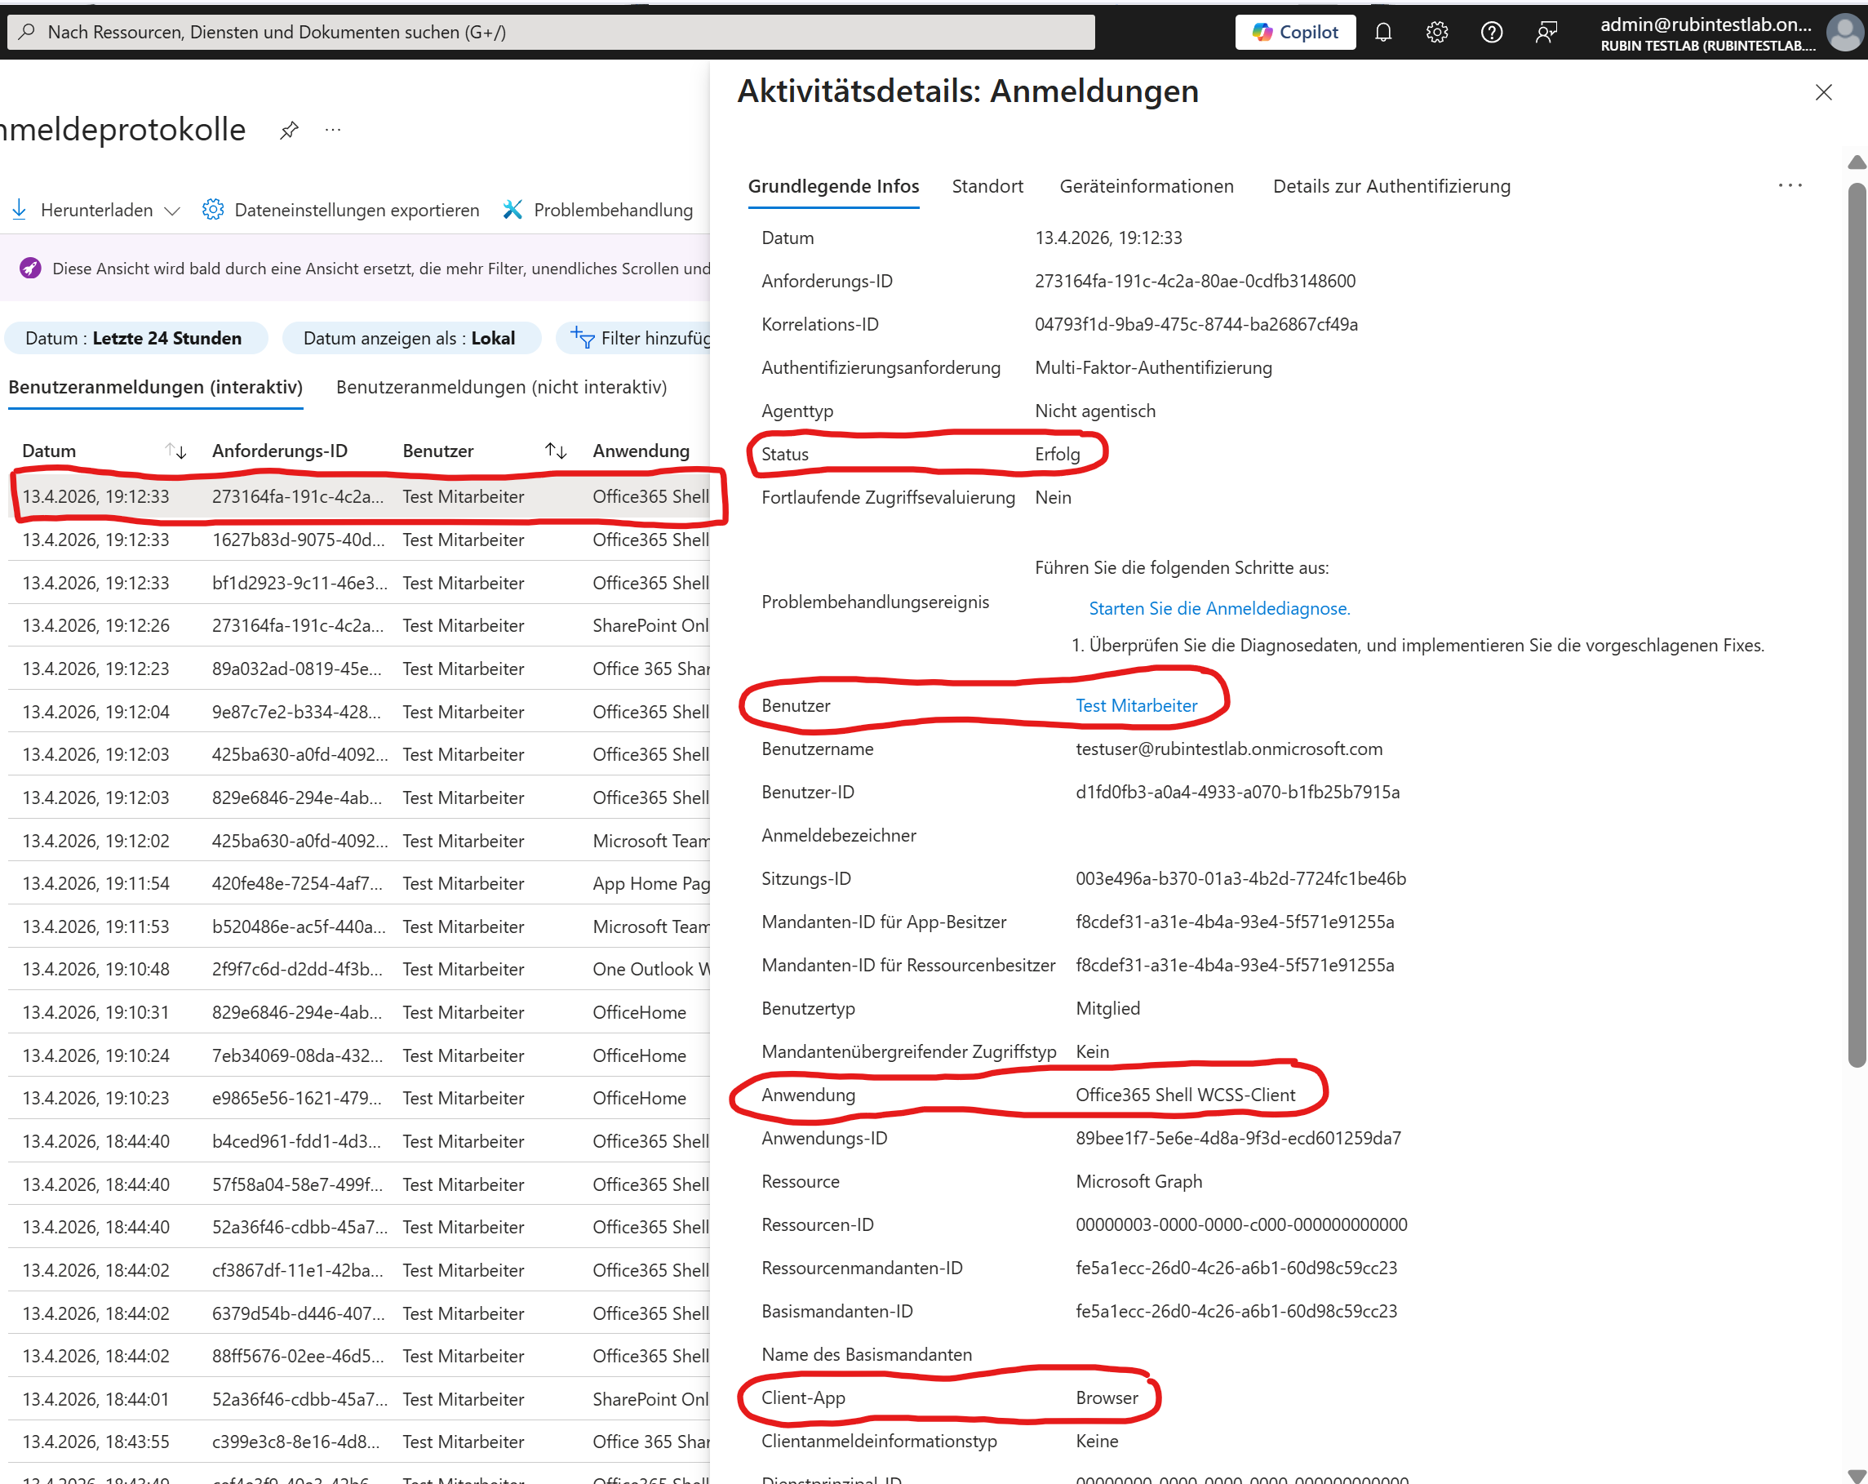Image resolution: width=1868 pixels, height=1484 pixels.
Task: Expand the Herunterladen dropdown
Action: [171, 211]
